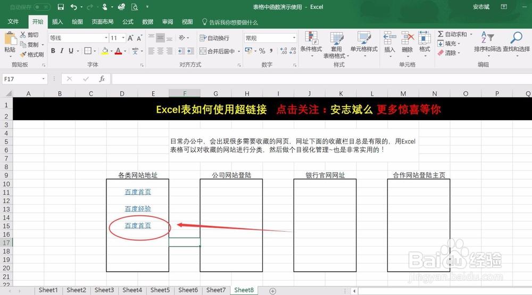Screen dimensions: 532x295
Task: Open the number format dropdown (常规)
Action: (x=294, y=38)
